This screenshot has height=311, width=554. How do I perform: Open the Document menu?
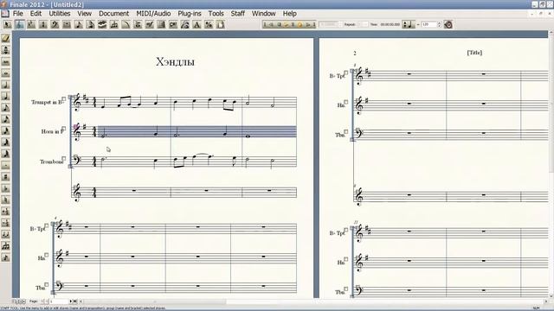pos(113,14)
